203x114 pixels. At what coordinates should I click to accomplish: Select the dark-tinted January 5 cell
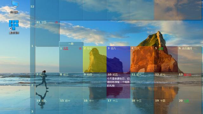(166, 59)
